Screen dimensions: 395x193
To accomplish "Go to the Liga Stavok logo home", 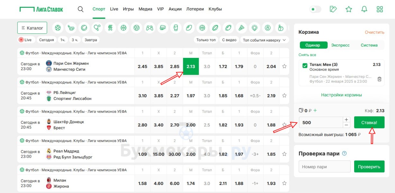I will tap(41, 9).
